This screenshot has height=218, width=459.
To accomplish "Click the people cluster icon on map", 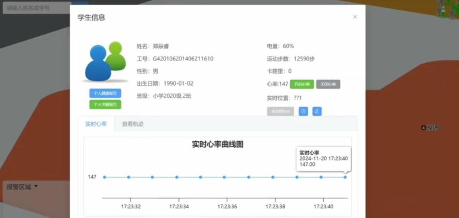I will pyautogui.click(x=448, y=9).
